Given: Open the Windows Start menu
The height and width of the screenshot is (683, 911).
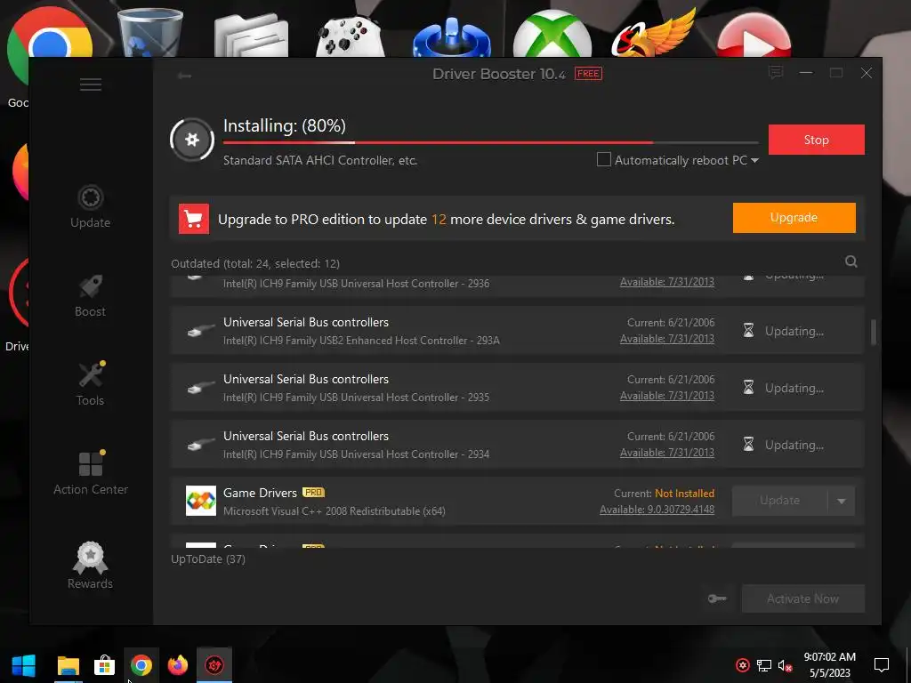Looking at the screenshot, I should [24, 665].
